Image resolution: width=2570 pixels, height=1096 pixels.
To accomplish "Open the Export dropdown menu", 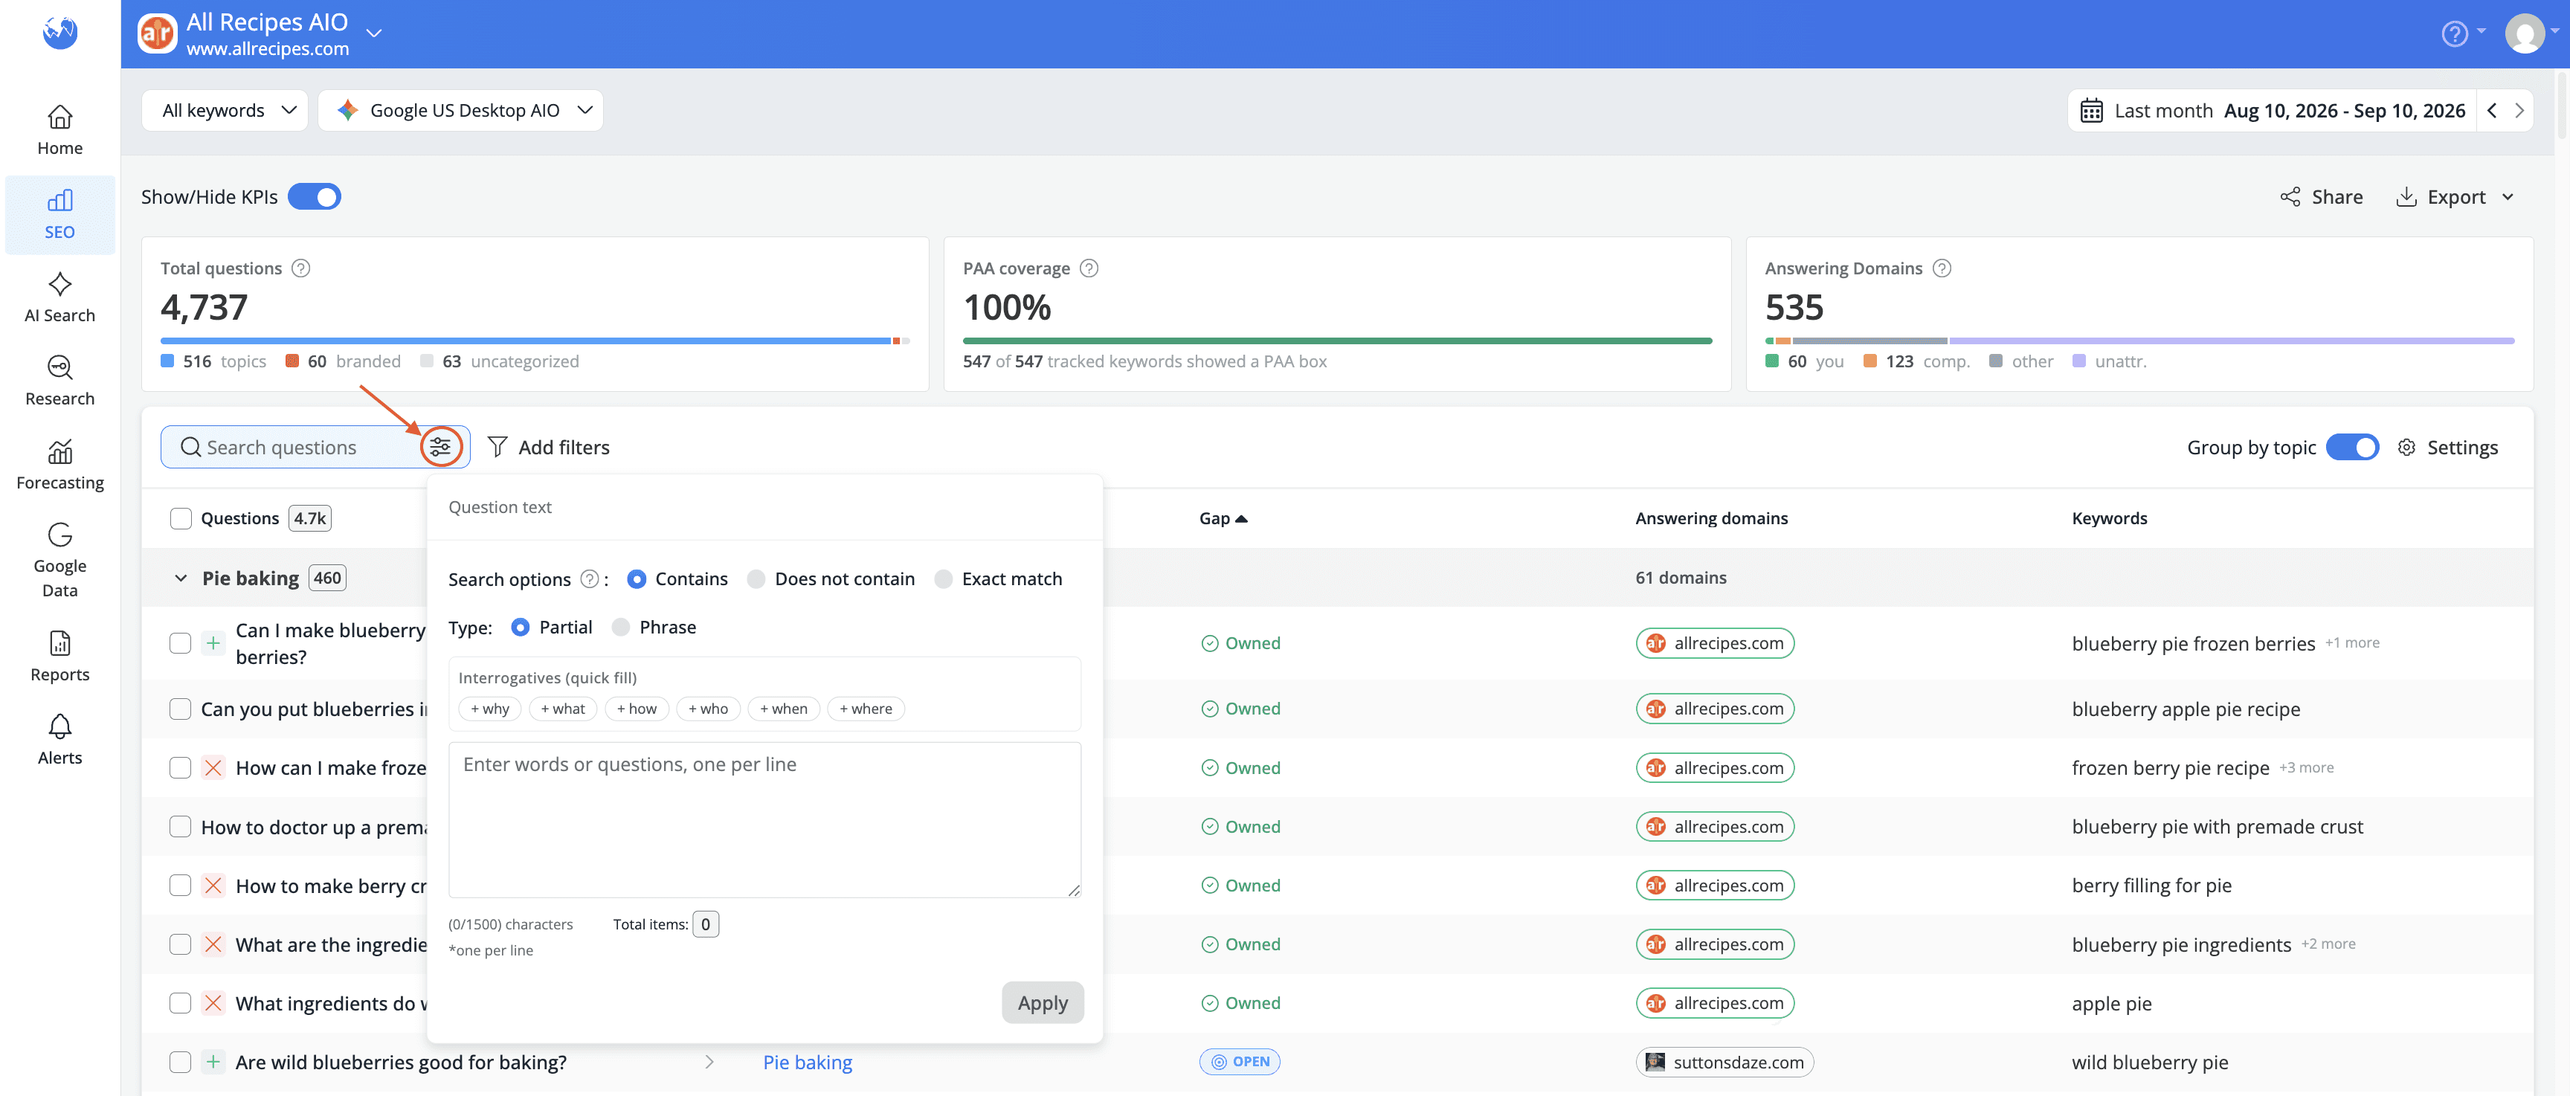I will tap(2455, 196).
